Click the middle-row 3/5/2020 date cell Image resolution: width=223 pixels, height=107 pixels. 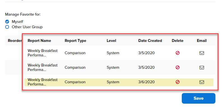[146, 67]
